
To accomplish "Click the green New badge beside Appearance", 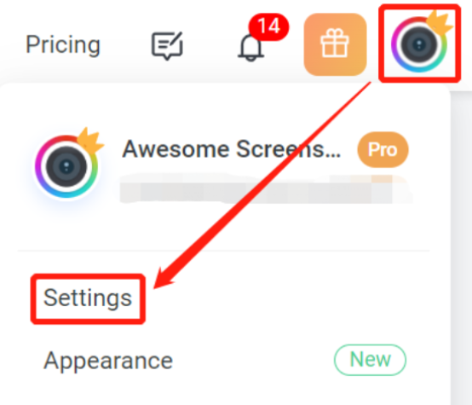I will 370,360.
